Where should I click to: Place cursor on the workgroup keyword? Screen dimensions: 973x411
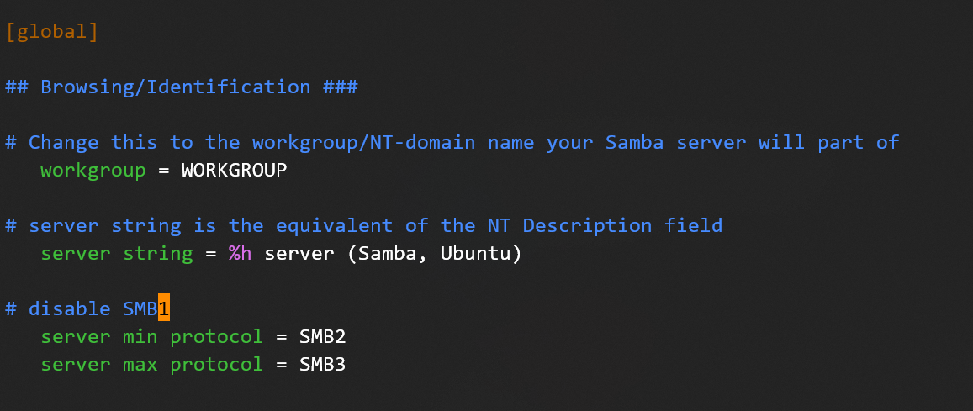93,170
